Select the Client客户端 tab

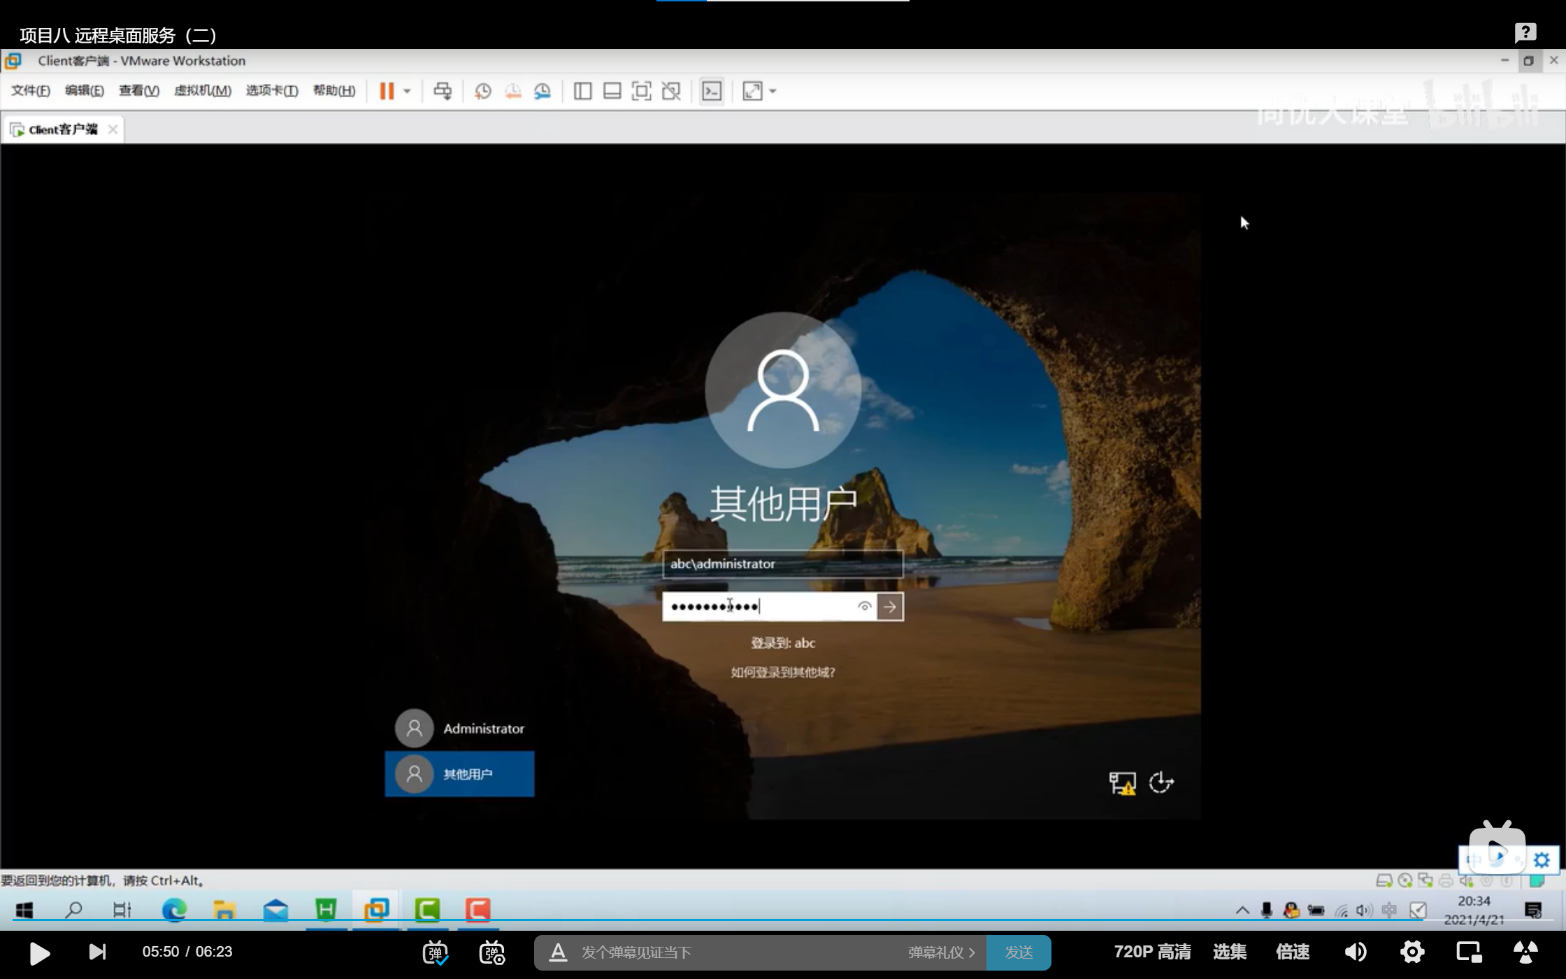63,129
